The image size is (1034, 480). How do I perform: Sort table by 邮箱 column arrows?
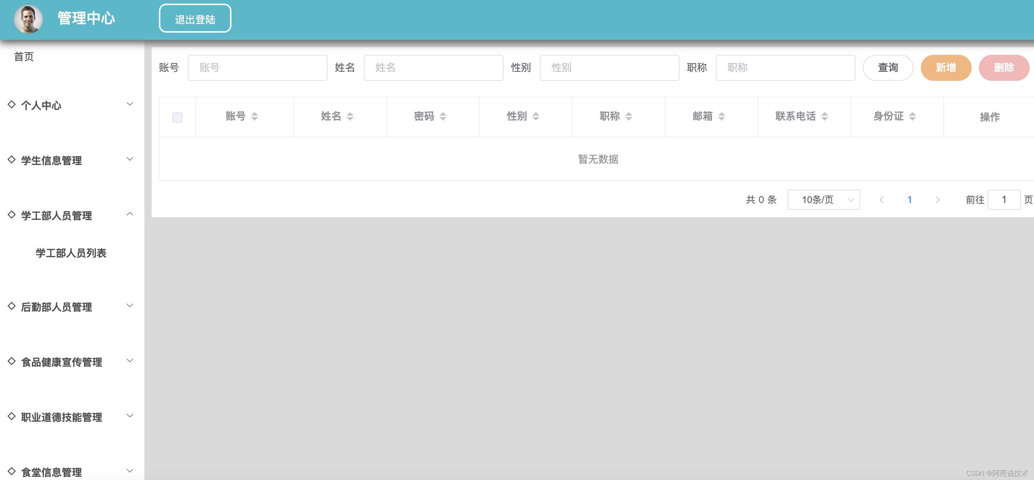coord(721,116)
